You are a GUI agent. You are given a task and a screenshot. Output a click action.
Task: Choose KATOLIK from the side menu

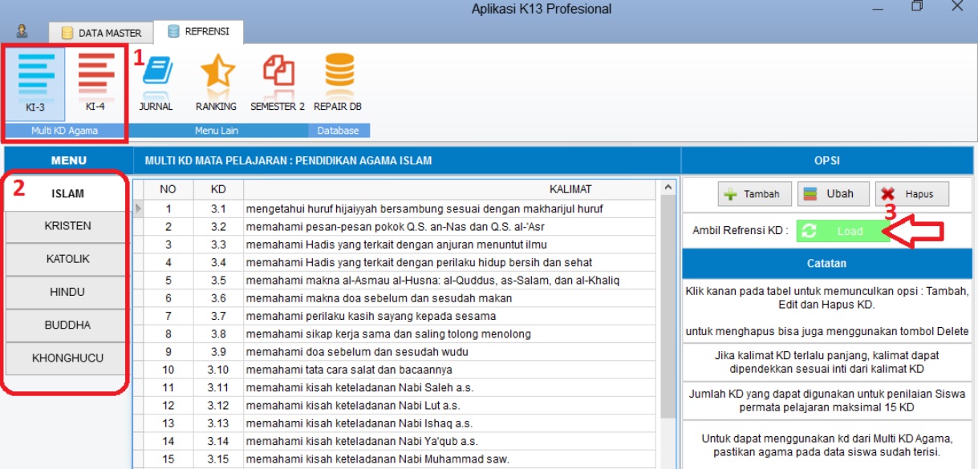[67, 259]
